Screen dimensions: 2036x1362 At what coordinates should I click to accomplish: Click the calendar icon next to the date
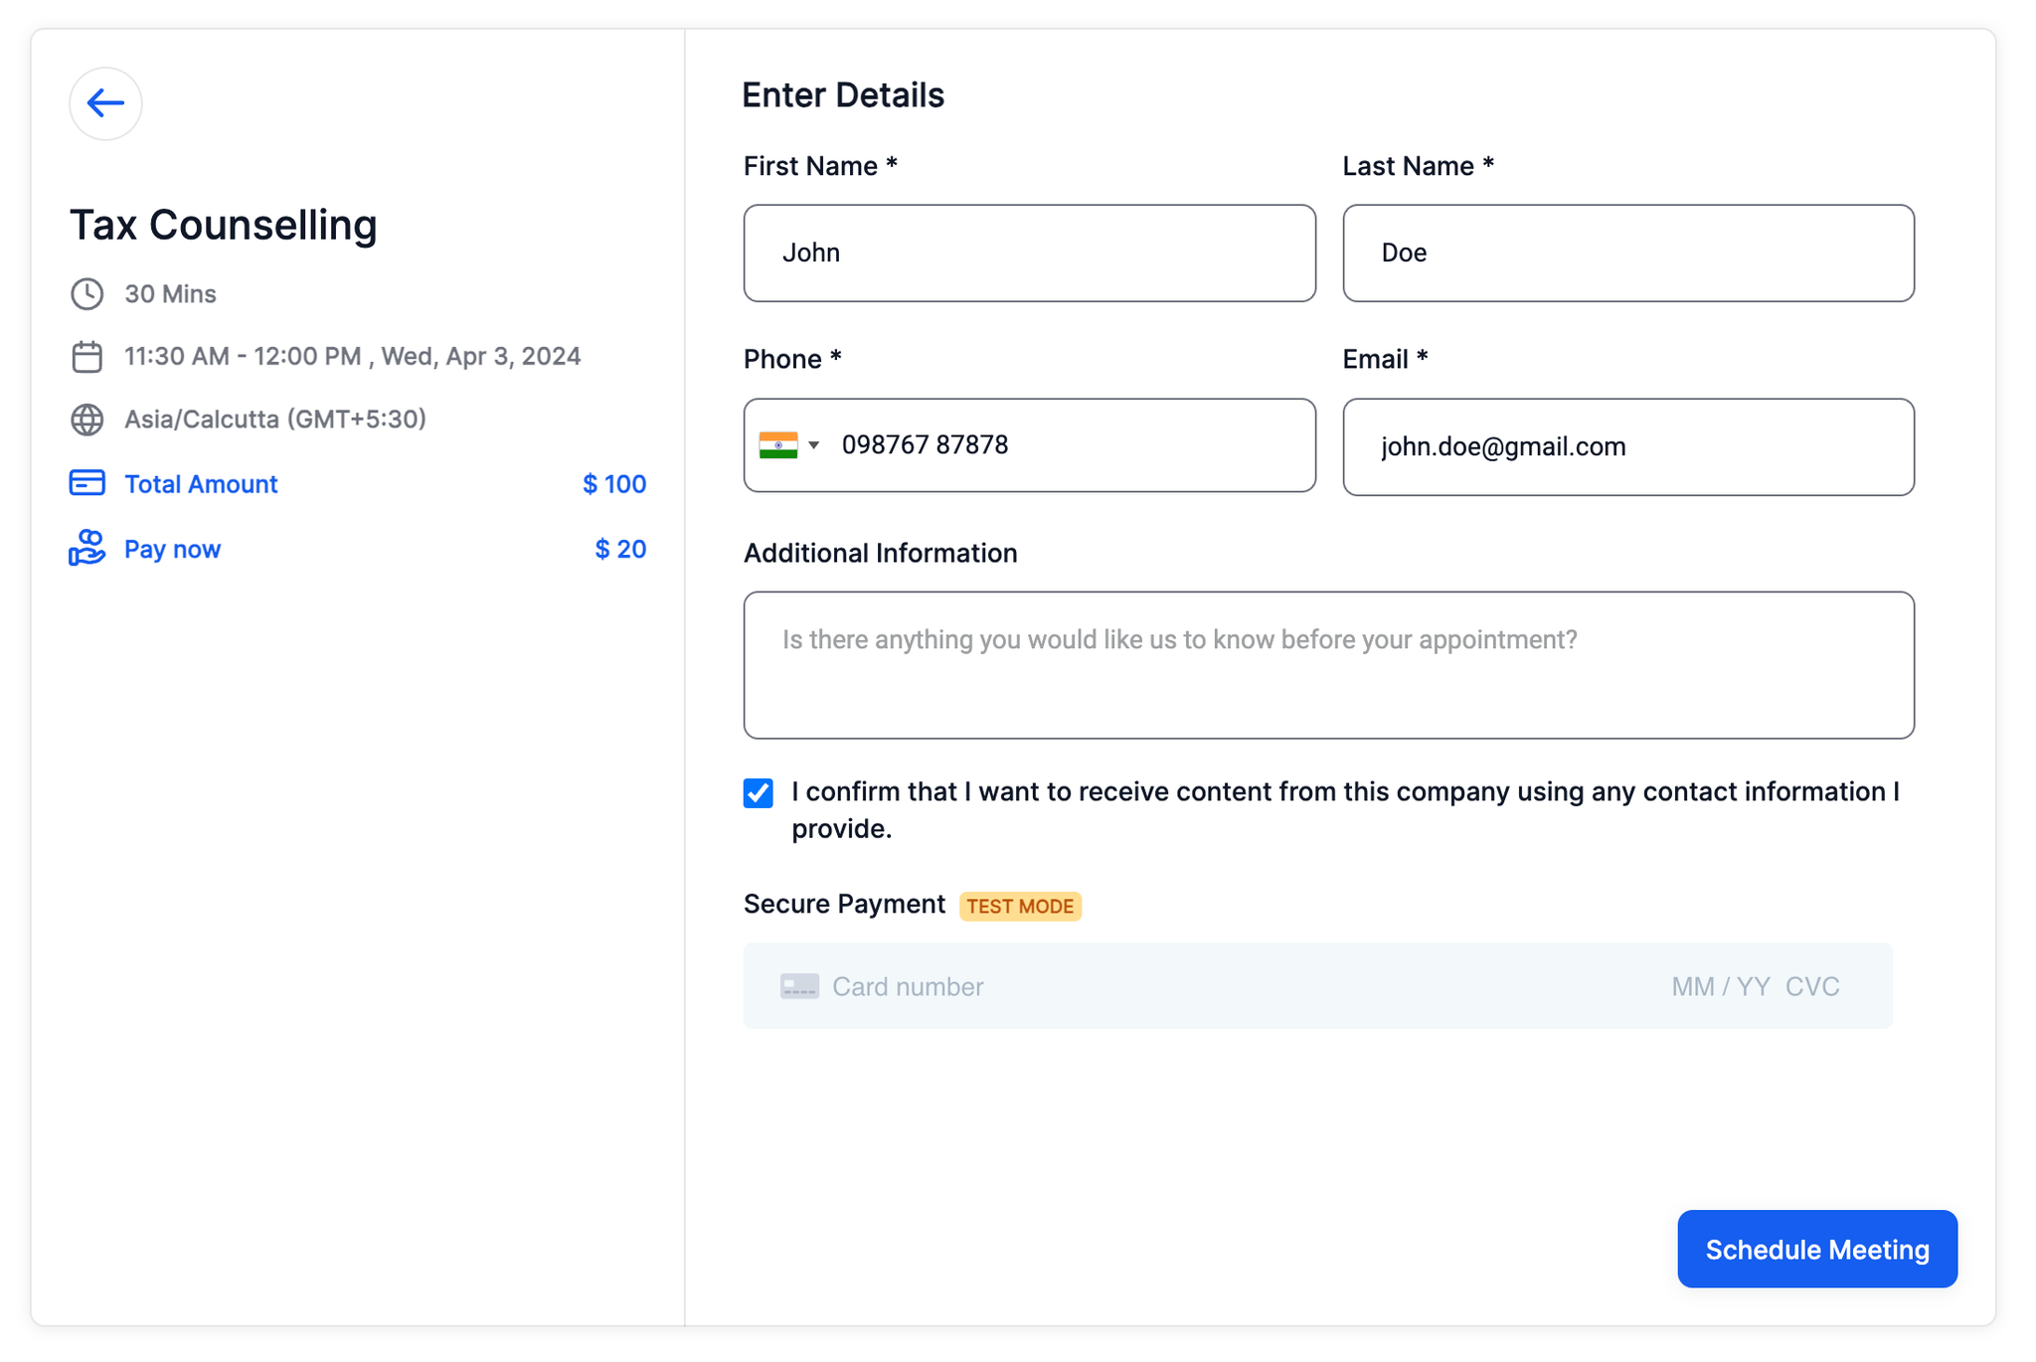click(x=86, y=357)
